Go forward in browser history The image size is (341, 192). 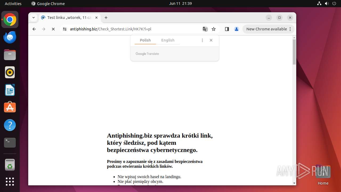point(44,29)
